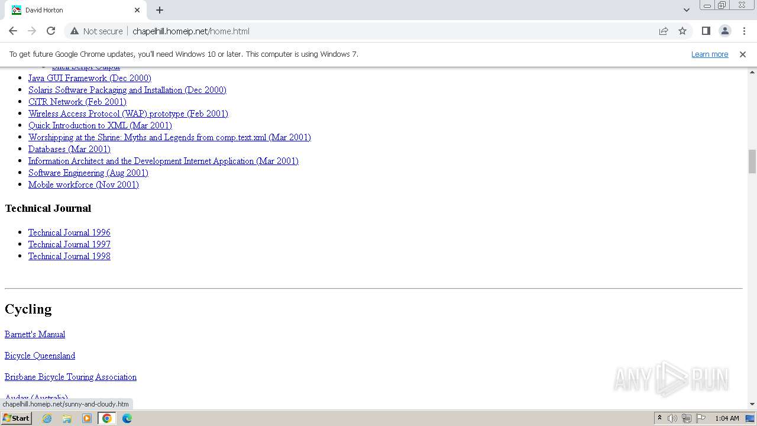Open the Barnett's Manual link
The image size is (757, 426).
point(35,334)
